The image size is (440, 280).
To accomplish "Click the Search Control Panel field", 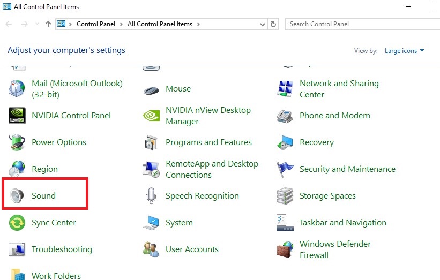I will tap(362, 24).
